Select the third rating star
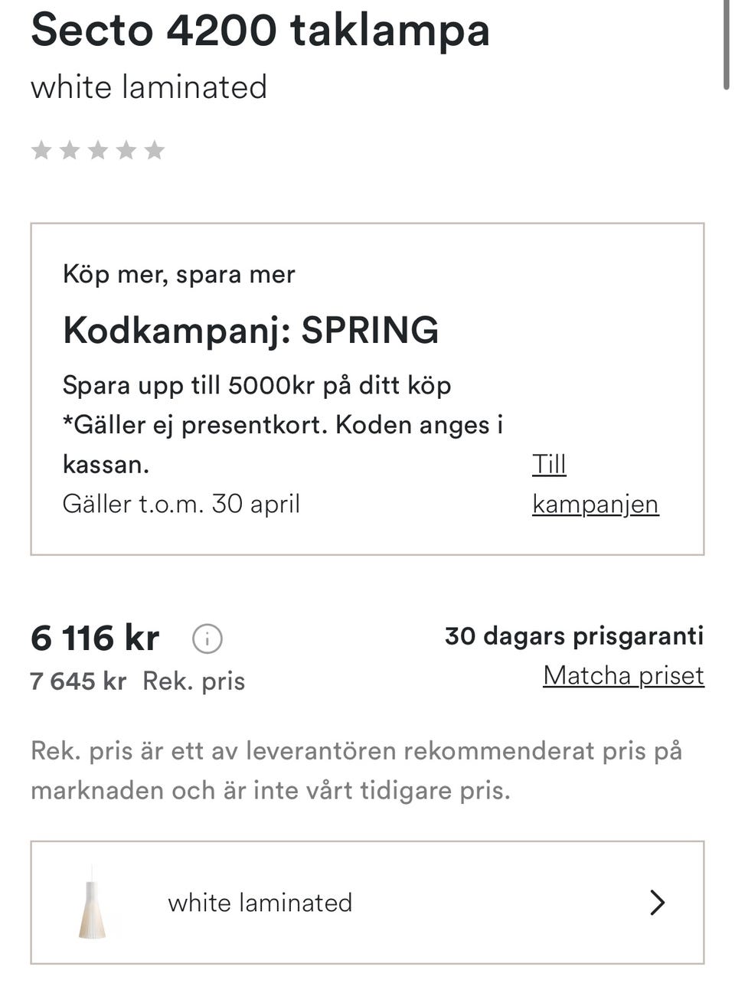 pos(98,150)
